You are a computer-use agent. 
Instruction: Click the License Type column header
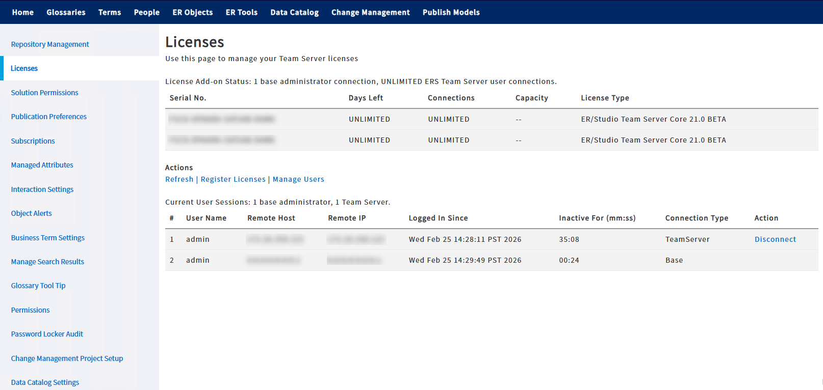[x=605, y=98]
